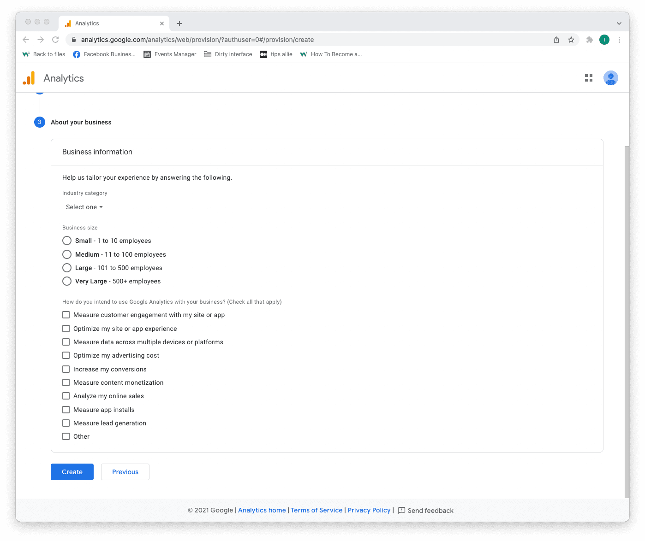Bookmark the page using the star icon
The width and height of the screenshot is (645, 541).
coord(571,40)
